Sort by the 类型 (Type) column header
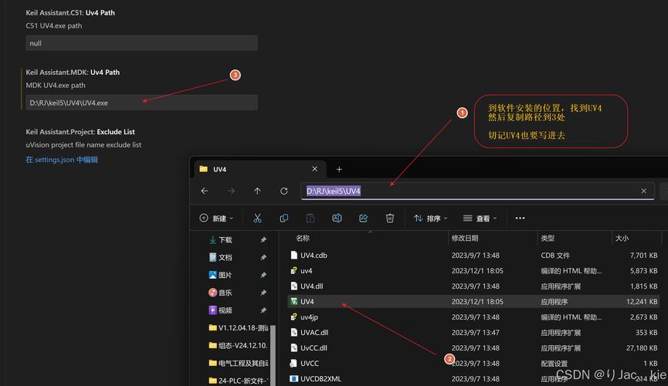Viewport: 668px width, 386px height. (x=548, y=238)
